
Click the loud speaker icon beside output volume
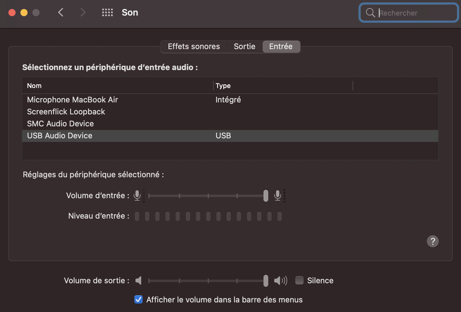(x=281, y=281)
